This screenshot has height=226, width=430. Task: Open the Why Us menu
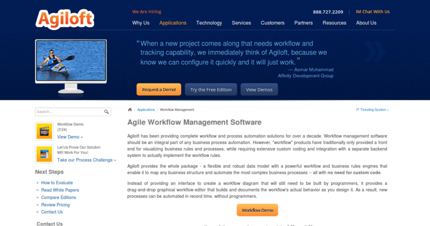(x=141, y=23)
